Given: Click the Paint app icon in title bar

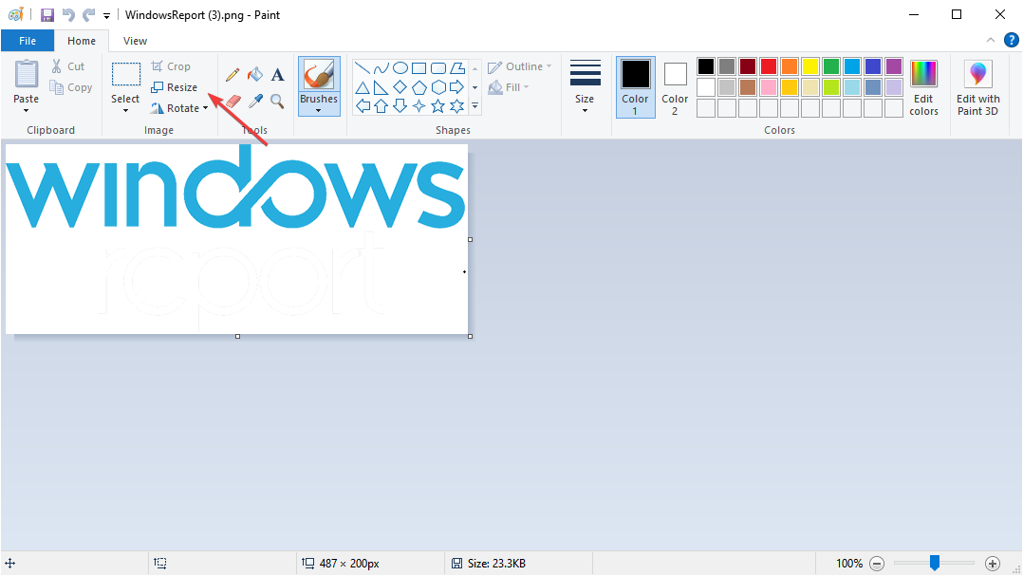Looking at the screenshot, I should click(15, 14).
